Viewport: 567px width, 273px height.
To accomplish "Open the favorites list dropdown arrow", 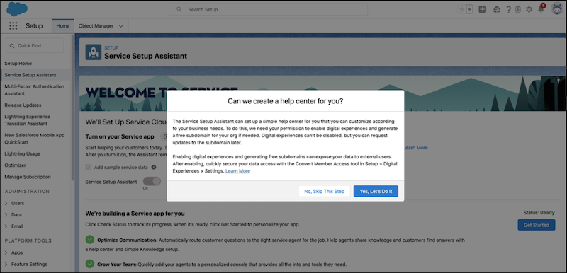I will [469, 10].
